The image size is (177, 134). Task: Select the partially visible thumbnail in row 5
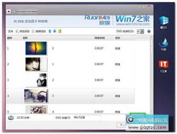pos(36,109)
